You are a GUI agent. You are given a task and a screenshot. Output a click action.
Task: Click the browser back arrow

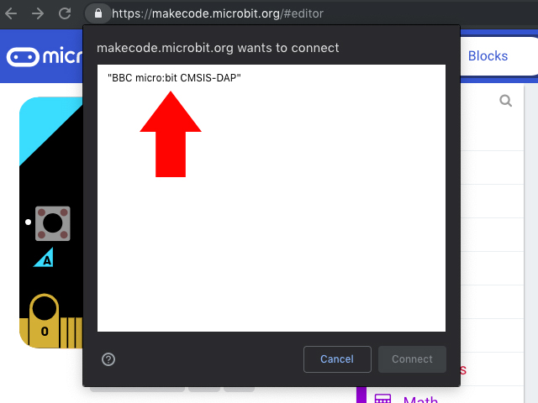click(11, 13)
